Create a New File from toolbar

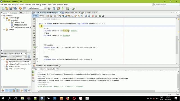click(3, 8)
